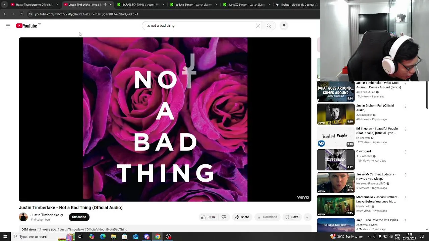Viewport: 429px width, 241px height.
Task: Open more actions ellipsis under video
Action: click(x=308, y=217)
